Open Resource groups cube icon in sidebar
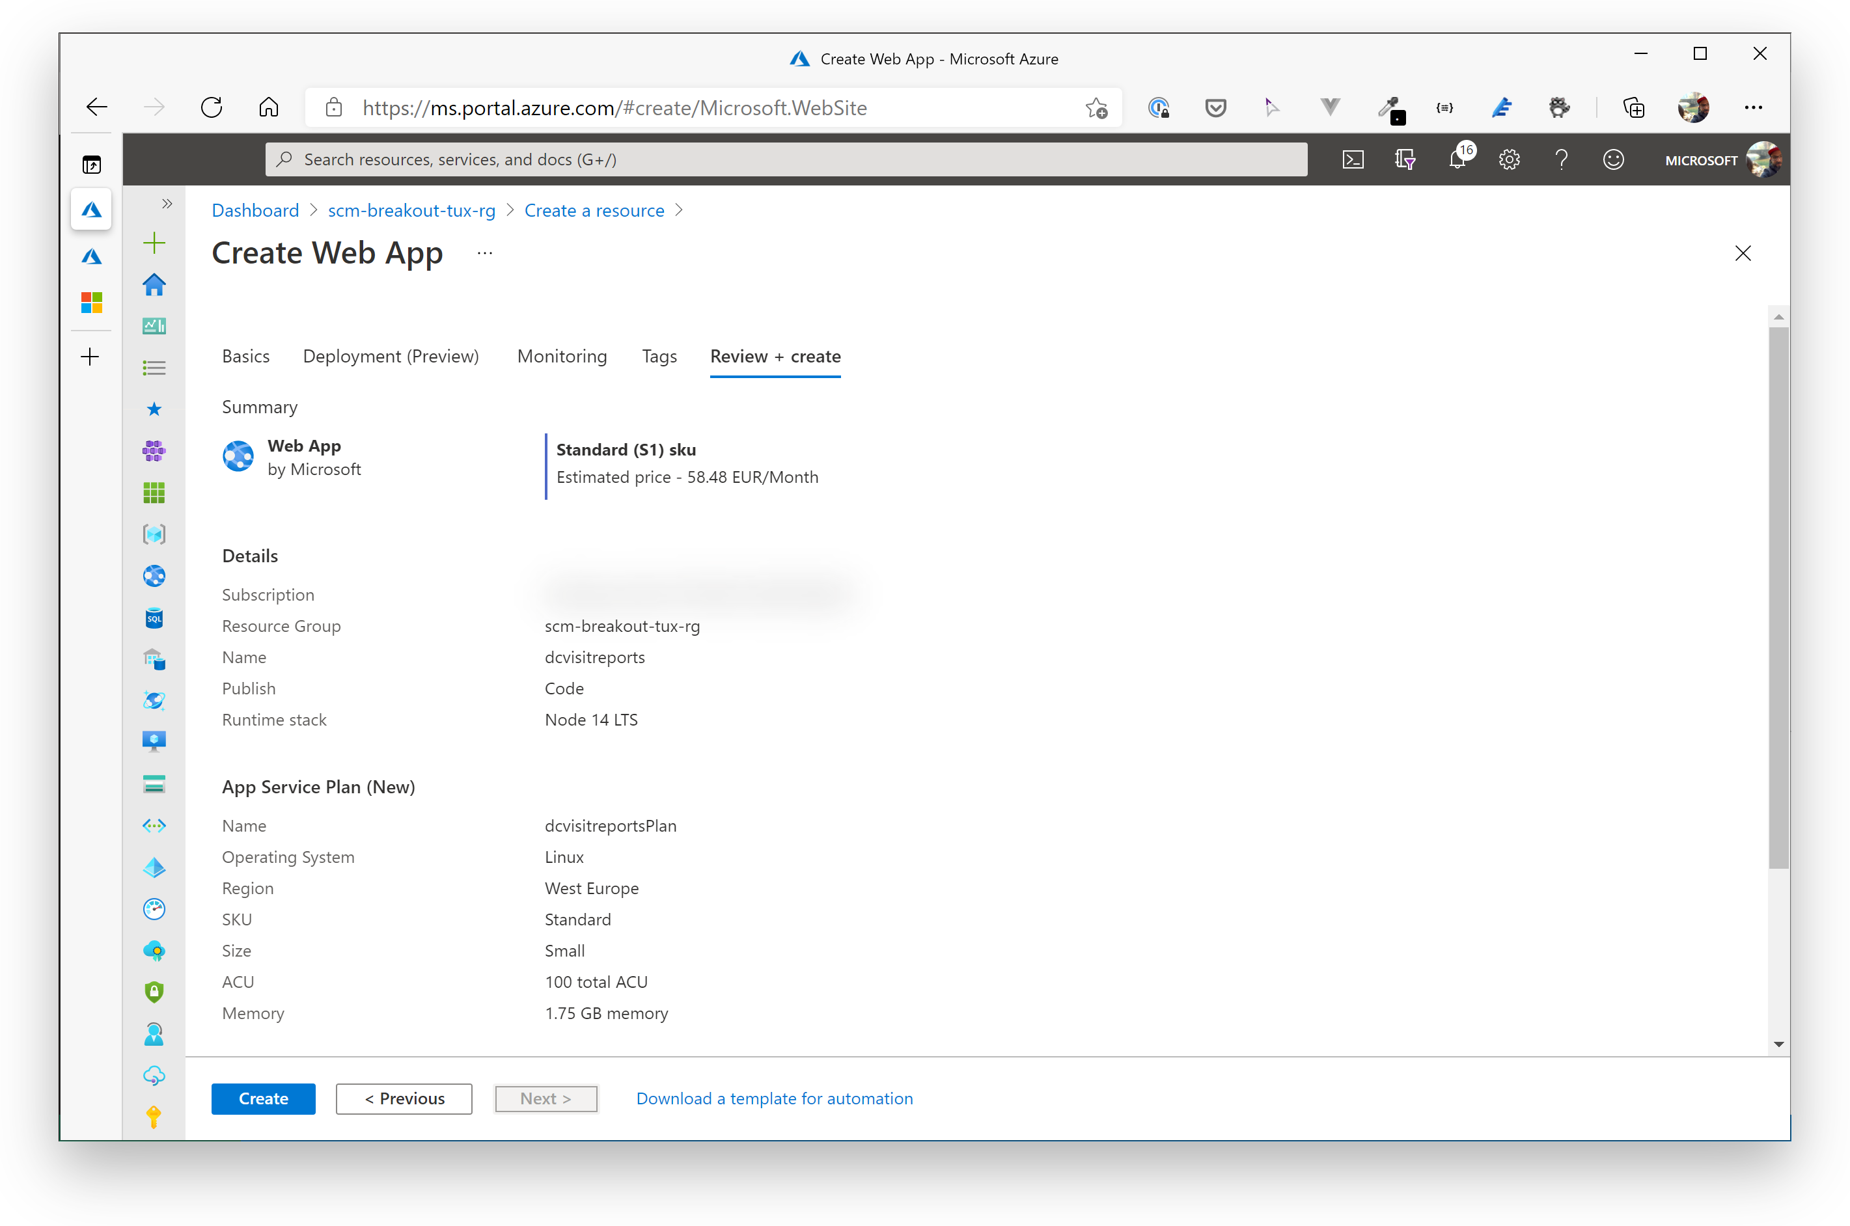1850x1226 pixels. pyautogui.click(x=154, y=534)
